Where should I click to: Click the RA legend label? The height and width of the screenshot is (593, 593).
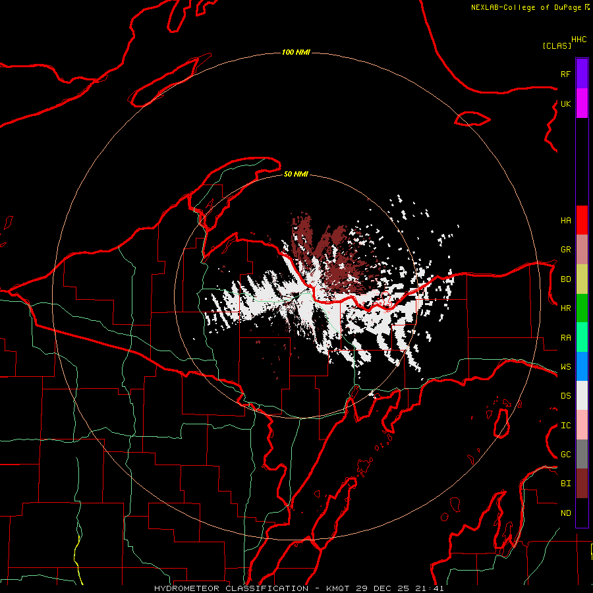(x=565, y=338)
